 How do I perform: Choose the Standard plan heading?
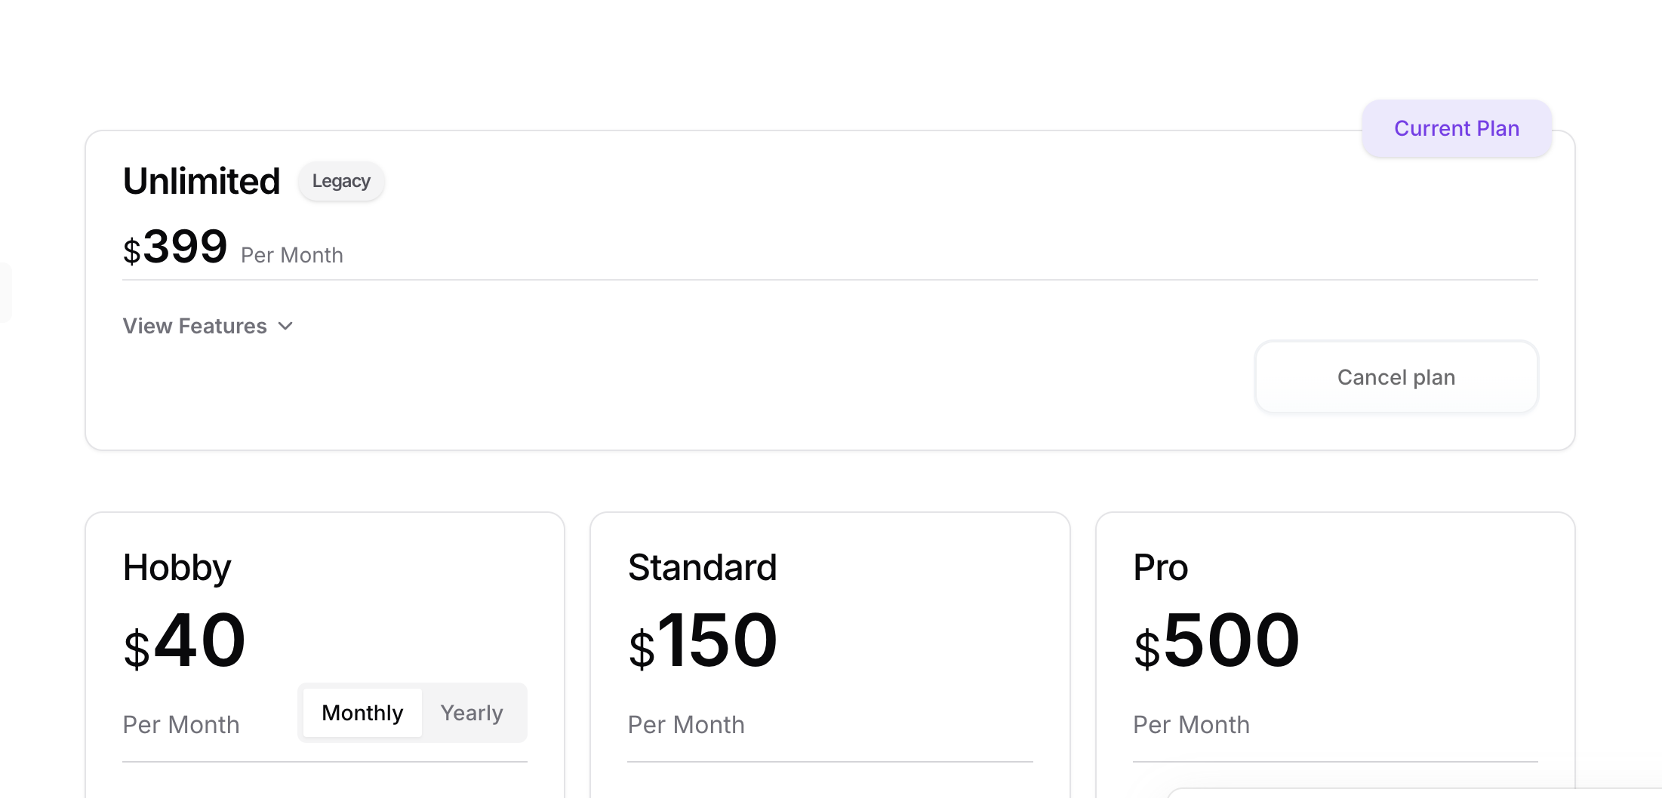click(x=702, y=567)
